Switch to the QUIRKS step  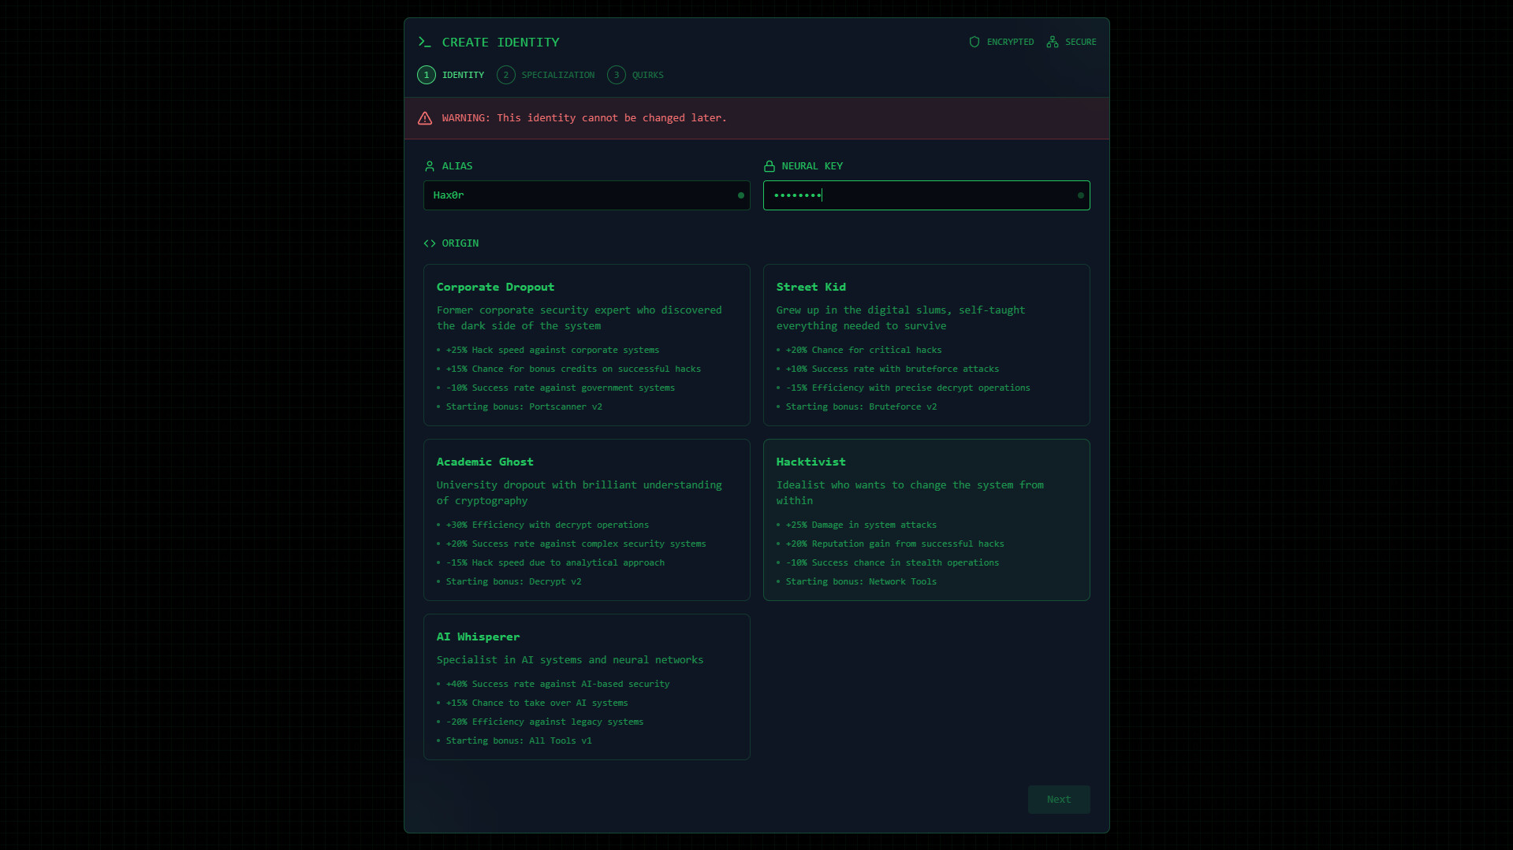(x=635, y=75)
